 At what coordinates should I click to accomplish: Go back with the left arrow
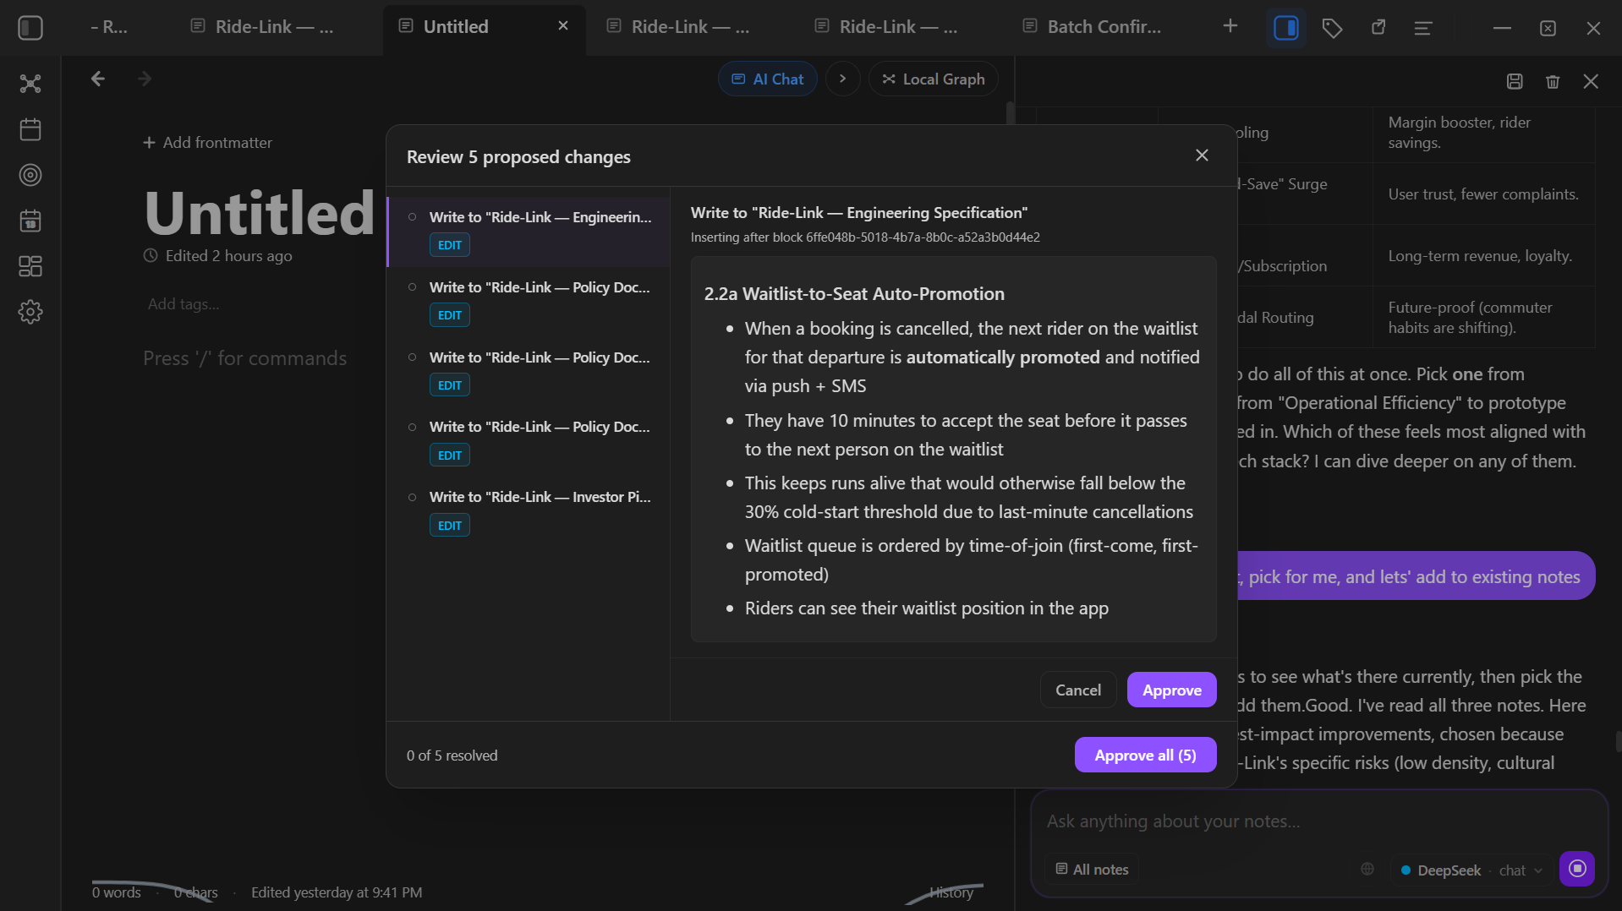point(98,79)
